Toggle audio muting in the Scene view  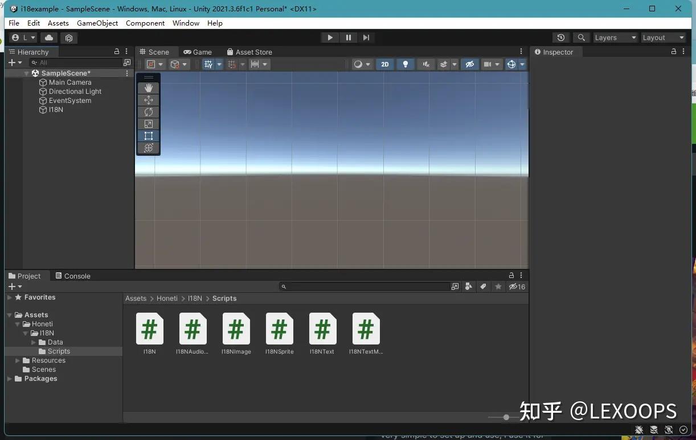(425, 64)
